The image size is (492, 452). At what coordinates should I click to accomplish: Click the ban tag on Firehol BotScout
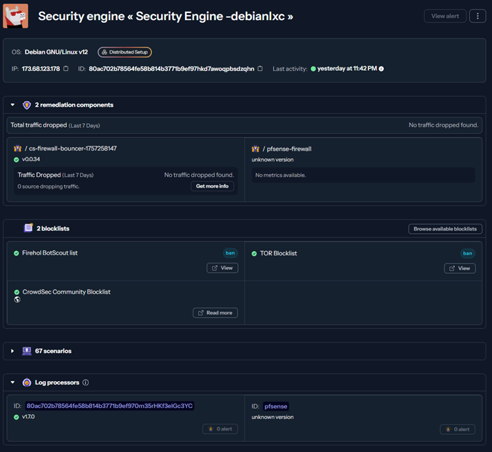(x=230, y=252)
